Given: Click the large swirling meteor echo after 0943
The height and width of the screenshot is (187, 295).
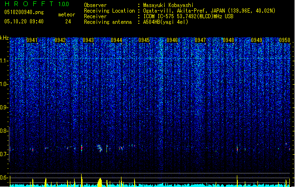Looking at the screenshot, I should [x=99, y=148].
